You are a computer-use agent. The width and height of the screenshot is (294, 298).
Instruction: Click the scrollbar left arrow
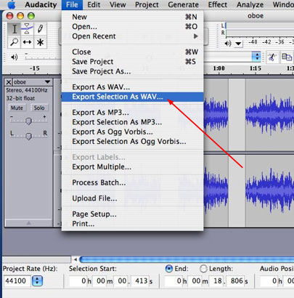75,259
